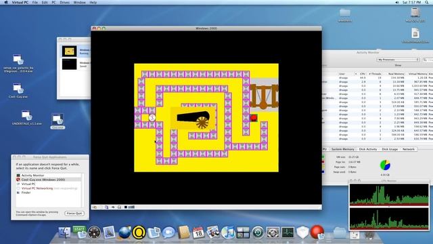Open the white box icon in the Dock
This screenshot has width=433, height=244.
coord(302,232)
